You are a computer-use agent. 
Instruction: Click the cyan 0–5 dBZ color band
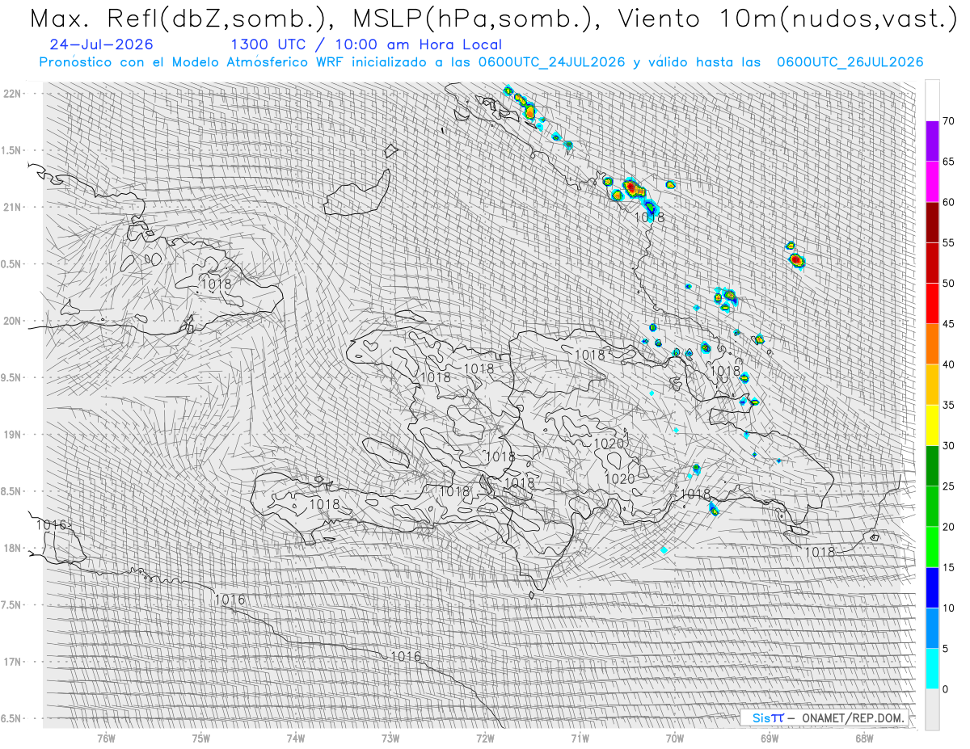[932, 668]
